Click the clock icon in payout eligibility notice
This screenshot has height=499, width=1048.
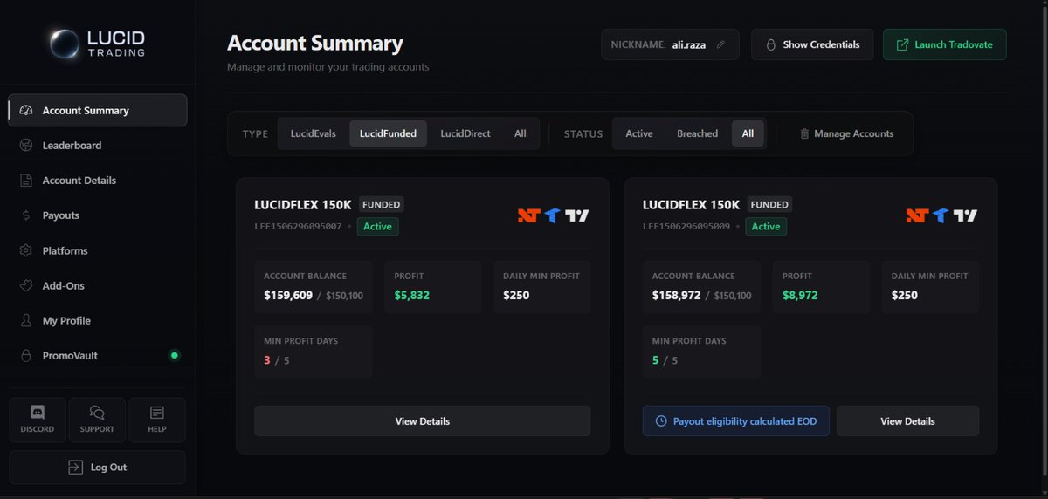[x=661, y=421]
